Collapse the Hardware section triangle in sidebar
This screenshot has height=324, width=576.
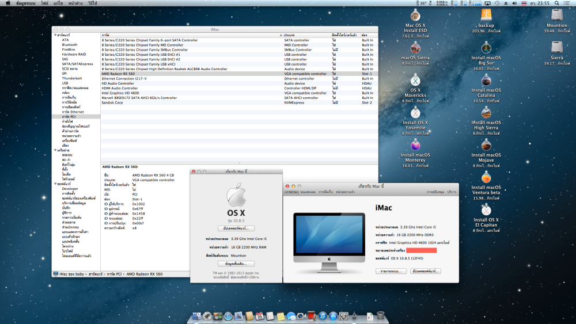(55, 35)
